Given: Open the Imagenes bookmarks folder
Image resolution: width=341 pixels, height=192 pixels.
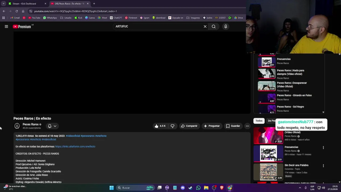Looking at the screenshot, I should point(193,18).
